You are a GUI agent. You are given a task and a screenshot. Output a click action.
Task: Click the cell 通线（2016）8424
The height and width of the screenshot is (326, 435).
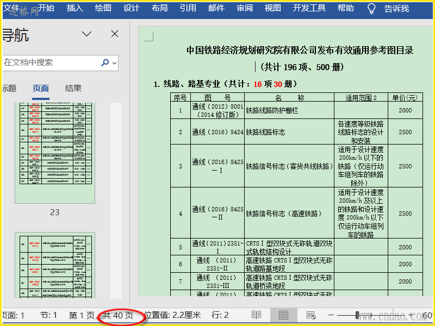click(x=217, y=132)
